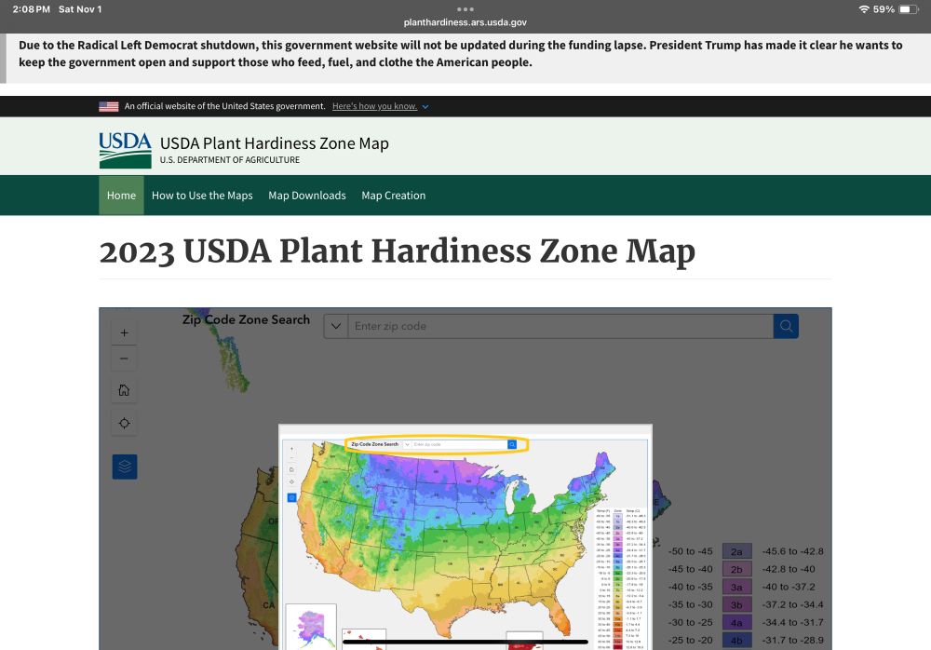This screenshot has height=650, width=931.
Task: Go to Map Downloads
Action: (307, 196)
